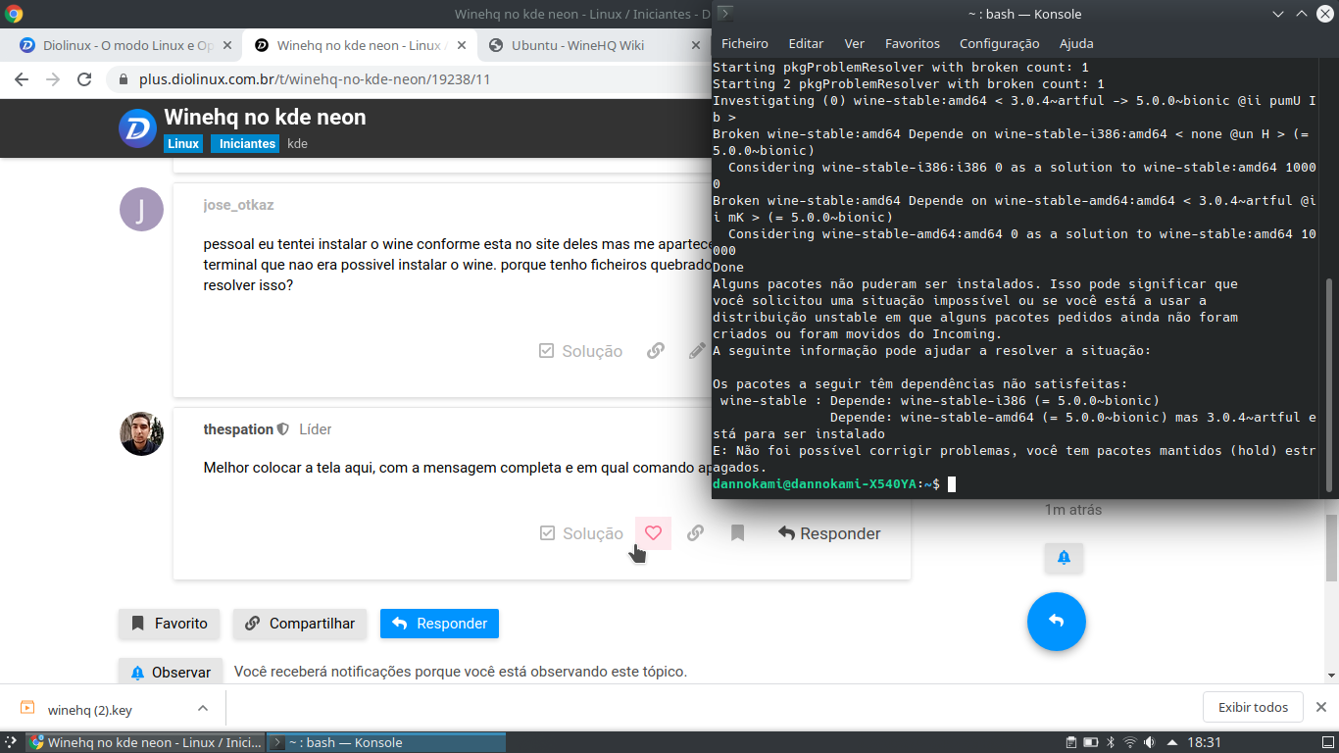Switch to the Ubuntu - WineHQ Wiki tab
The image size is (1339, 753).
point(577,45)
